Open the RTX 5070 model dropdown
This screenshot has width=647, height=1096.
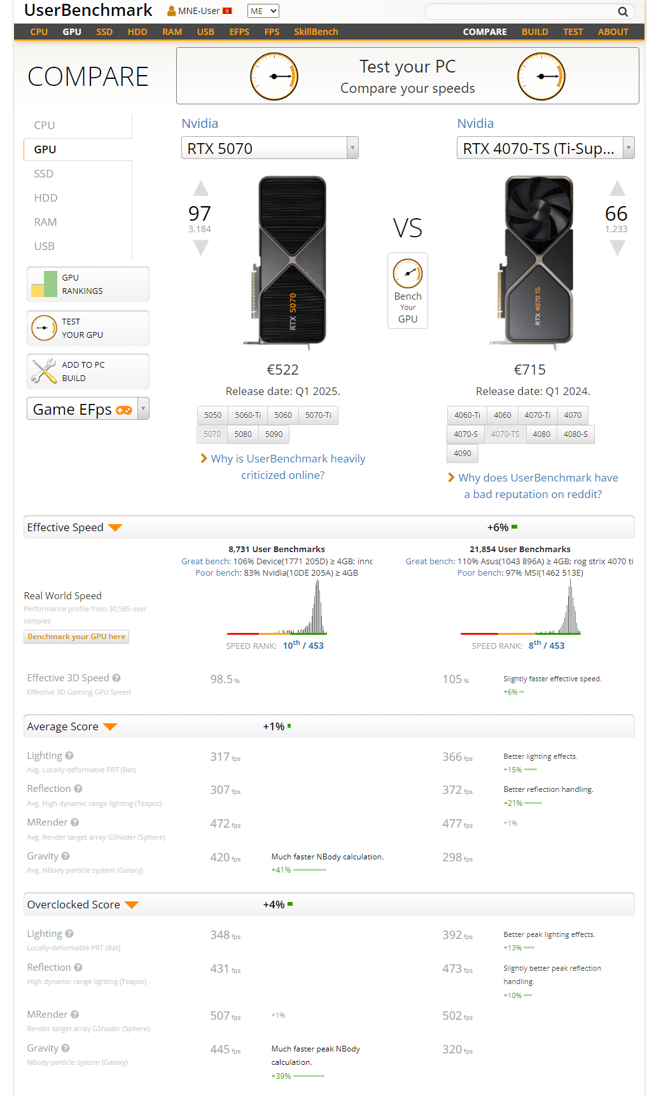(270, 148)
